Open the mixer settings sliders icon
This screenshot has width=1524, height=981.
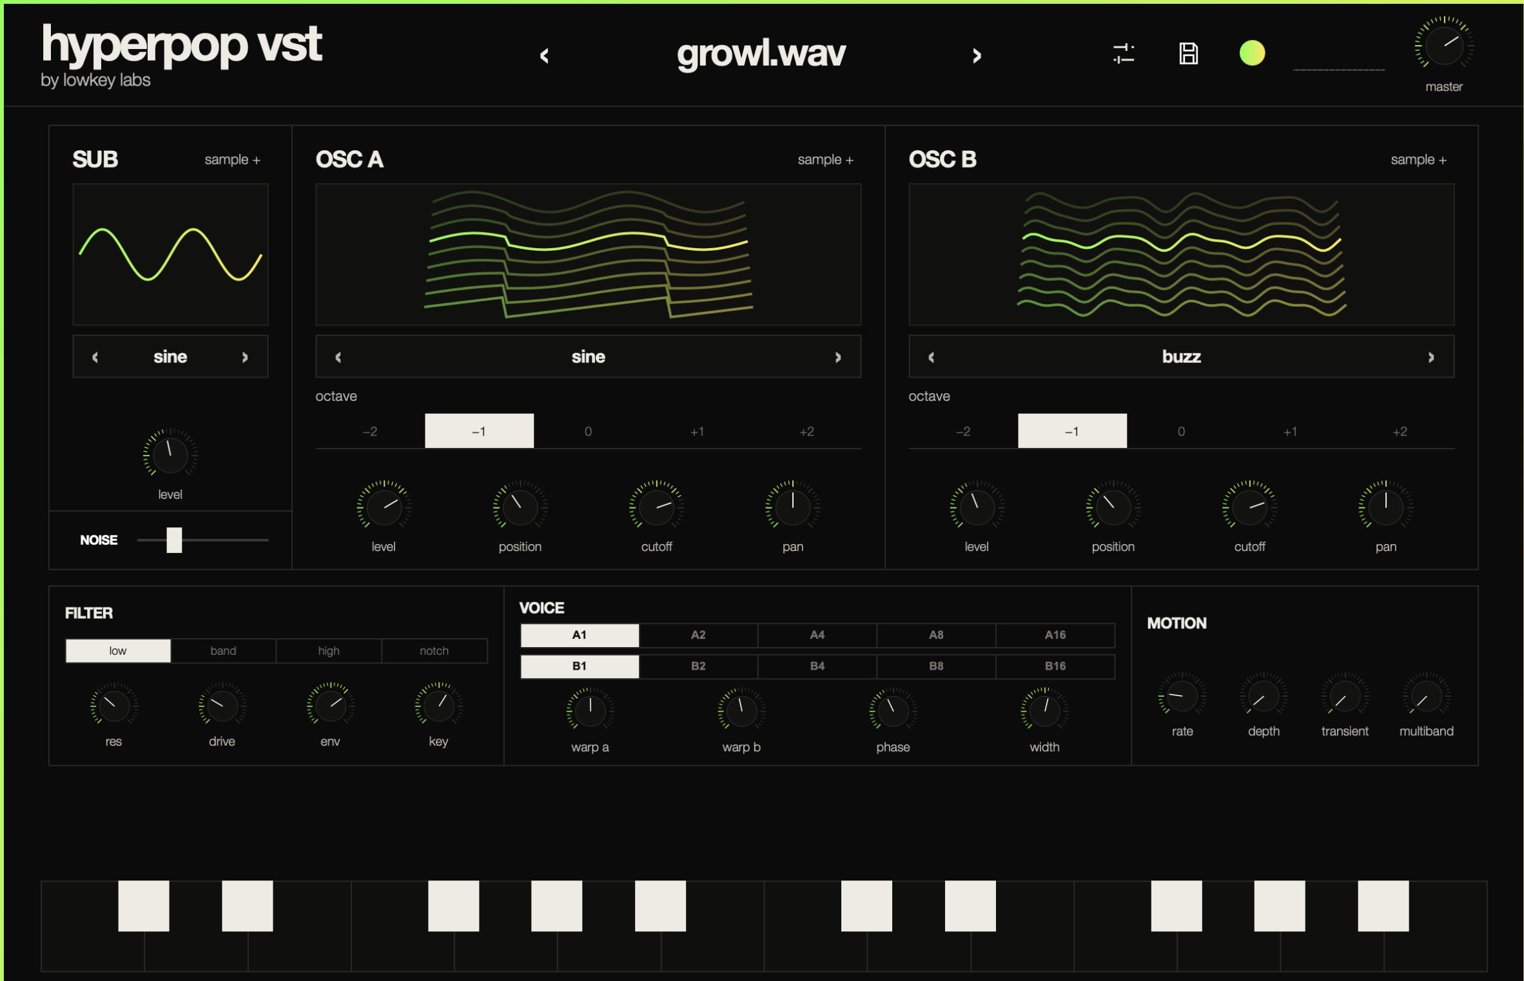[x=1123, y=53]
